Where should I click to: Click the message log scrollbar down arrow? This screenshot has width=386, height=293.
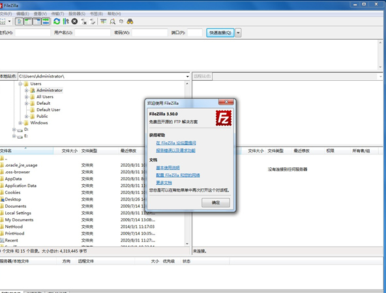[x=380, y=67]
